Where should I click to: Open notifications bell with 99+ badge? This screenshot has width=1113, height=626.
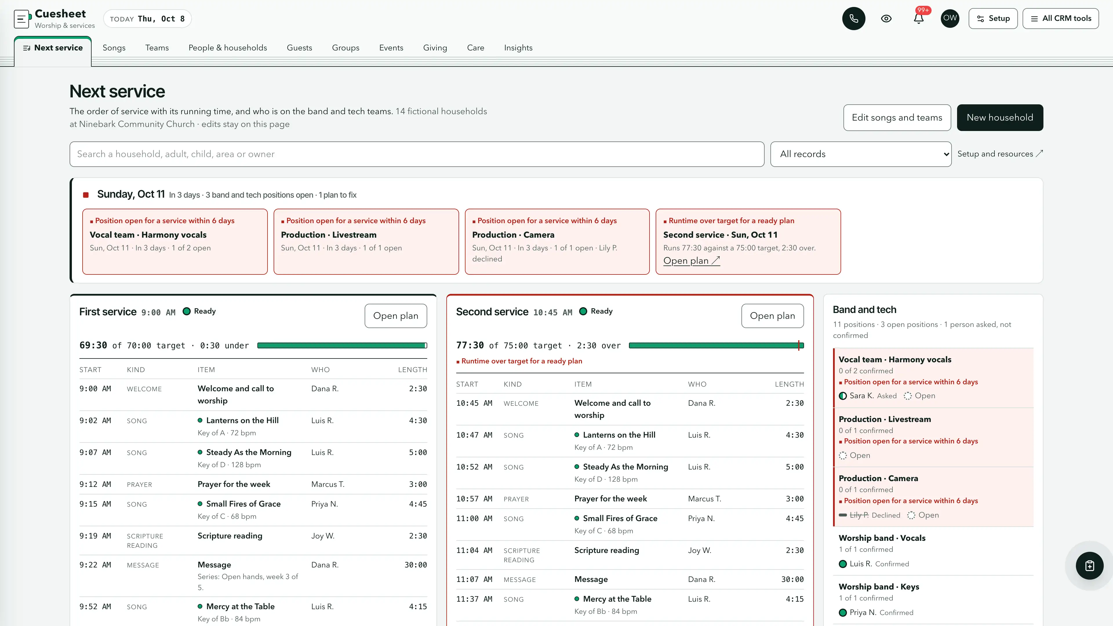[919, 19]
